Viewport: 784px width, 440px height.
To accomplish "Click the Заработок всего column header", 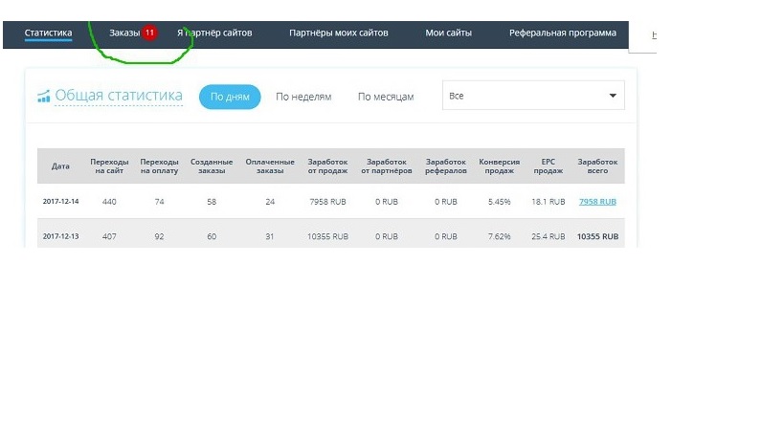I will [597, 166].
